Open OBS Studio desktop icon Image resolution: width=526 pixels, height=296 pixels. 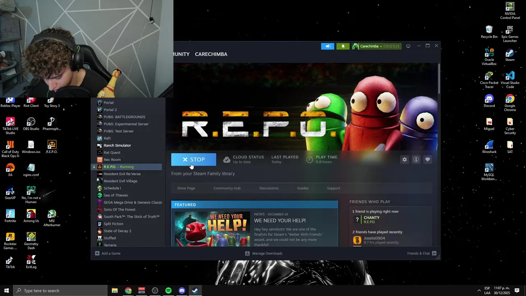point(31,124)
